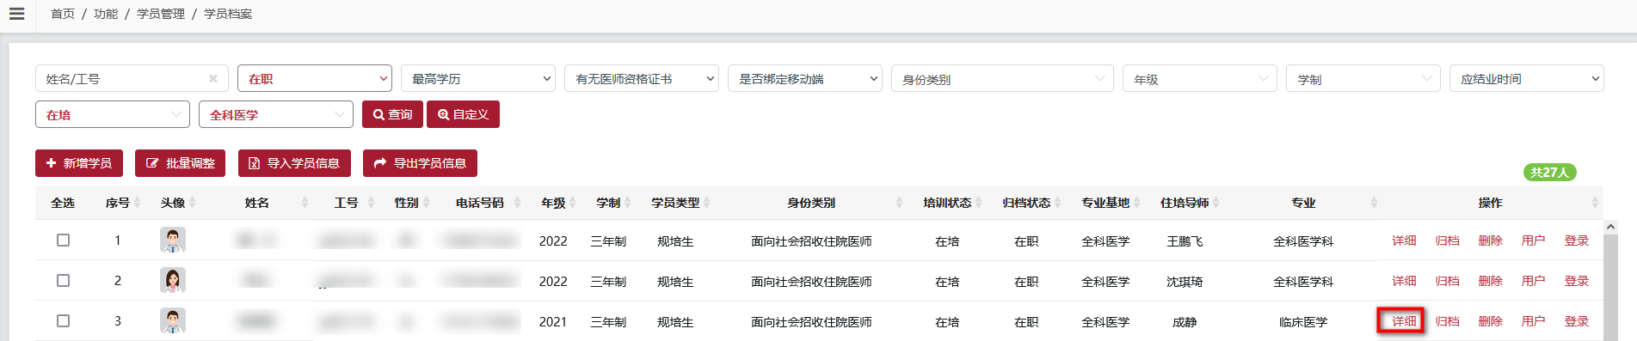Click the 查询 search button

[392, 114]
